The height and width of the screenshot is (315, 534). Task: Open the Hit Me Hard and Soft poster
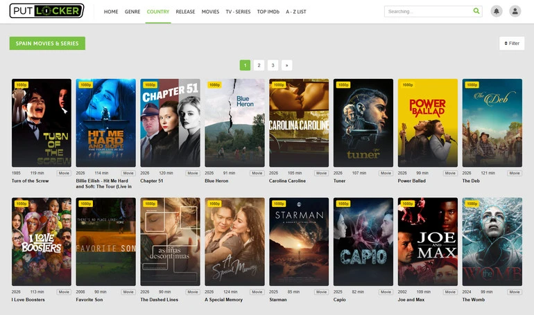pyautogui.click(x=106, y=123)
